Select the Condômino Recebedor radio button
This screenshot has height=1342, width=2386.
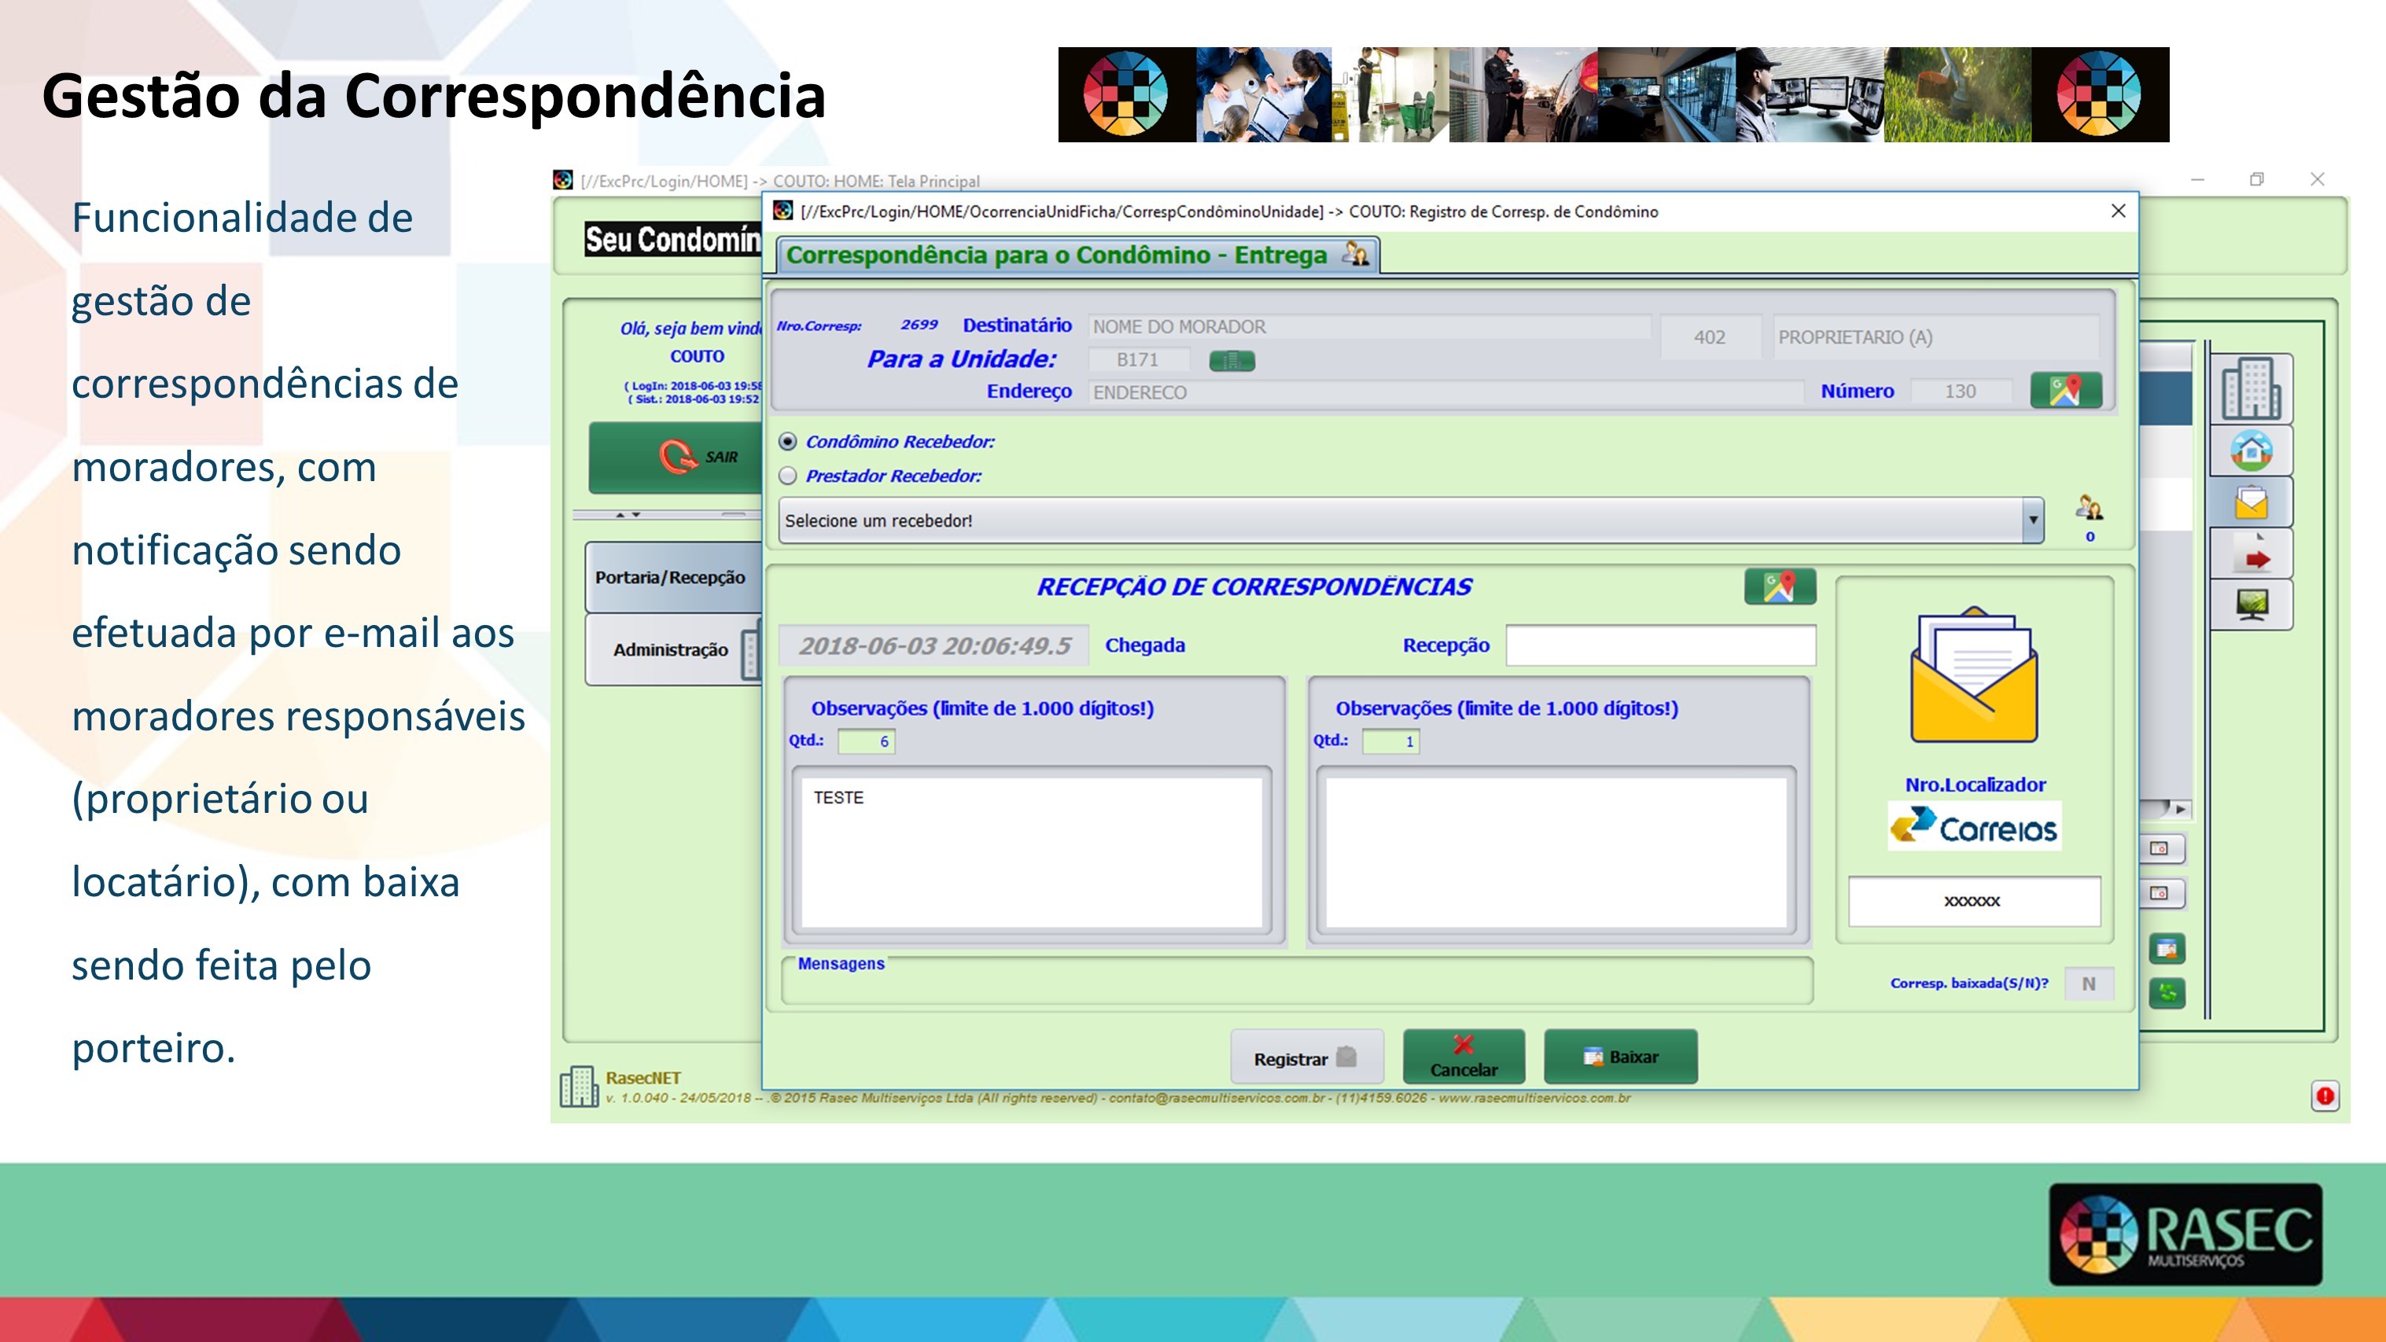click(x=788, y=443)
